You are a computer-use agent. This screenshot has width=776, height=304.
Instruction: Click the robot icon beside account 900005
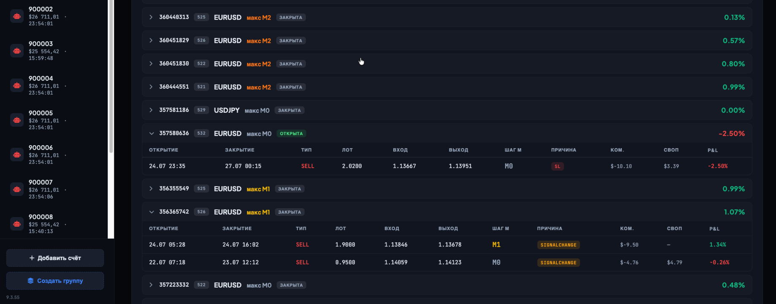click(x=17, y=120)
